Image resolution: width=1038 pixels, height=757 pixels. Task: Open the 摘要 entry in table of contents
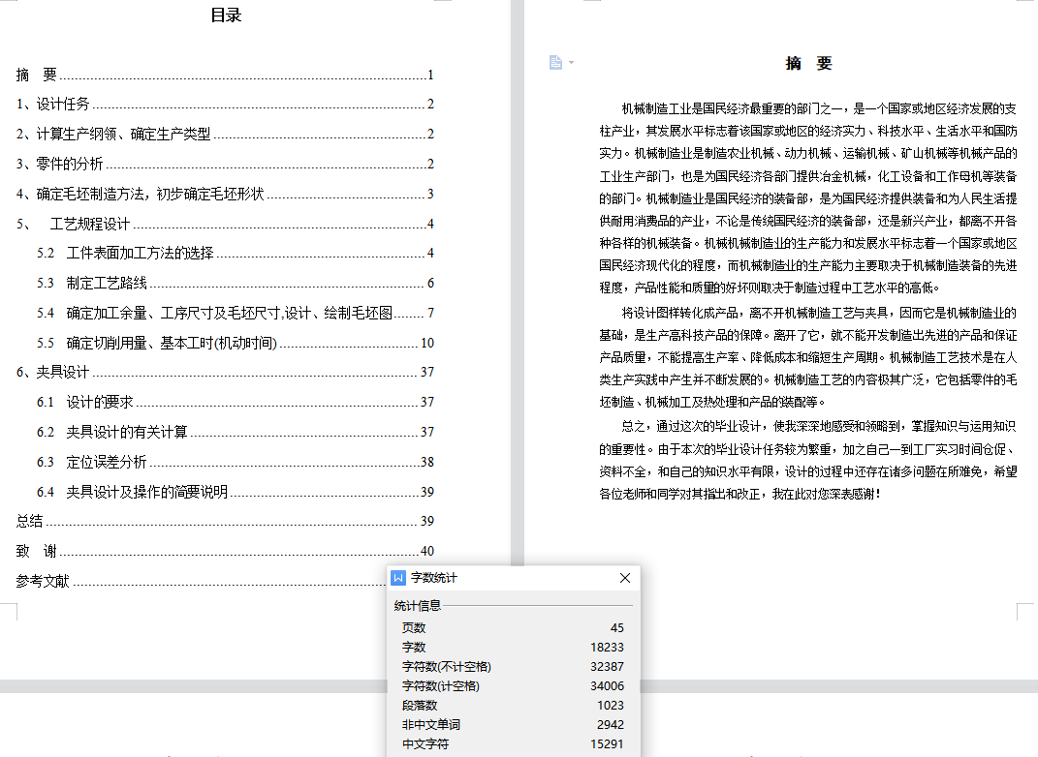37,75
